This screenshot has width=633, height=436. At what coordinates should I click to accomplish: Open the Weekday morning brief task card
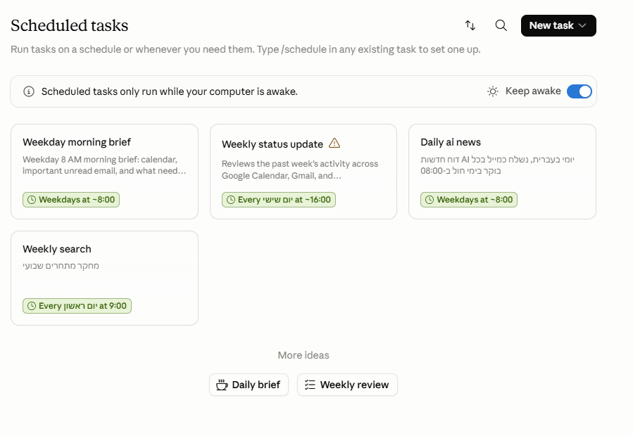click(x=104, y=172)
